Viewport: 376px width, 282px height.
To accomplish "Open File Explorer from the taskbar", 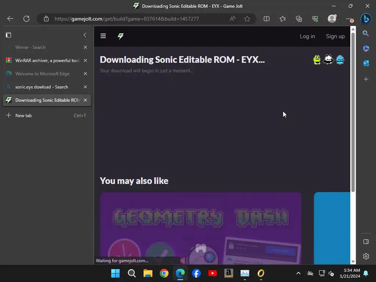I will tap(148, 273).
